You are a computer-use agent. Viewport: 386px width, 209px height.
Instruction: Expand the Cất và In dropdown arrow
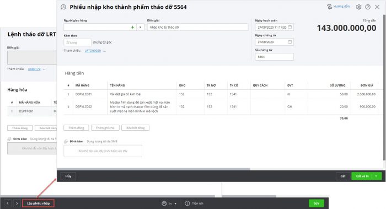point(377,176)
